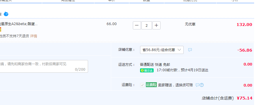Toggle the 运费险 shipping insurance checkbox

tap(142, 85)
